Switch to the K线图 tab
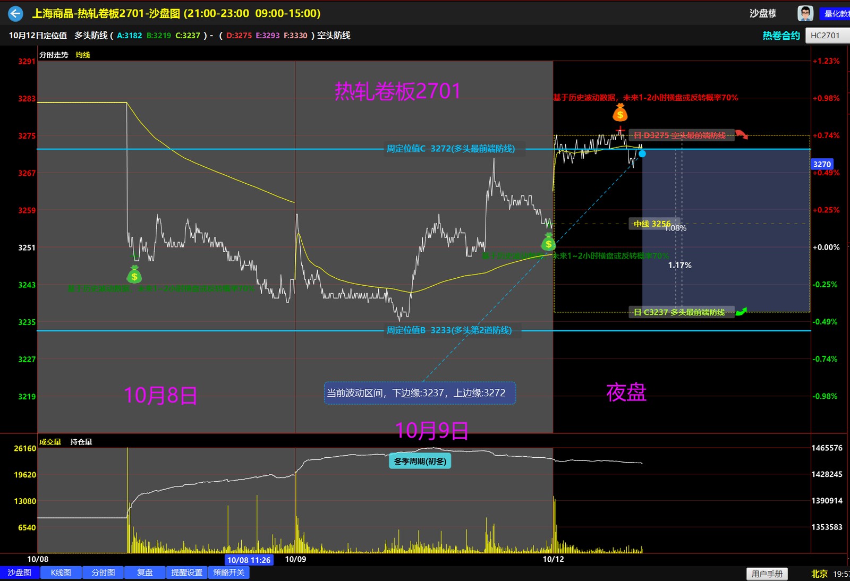The width and height of the screenshot is (850, 581). click(61, 573)
